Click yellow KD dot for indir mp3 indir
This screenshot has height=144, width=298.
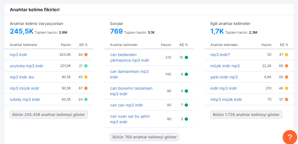tap(287, 88)
